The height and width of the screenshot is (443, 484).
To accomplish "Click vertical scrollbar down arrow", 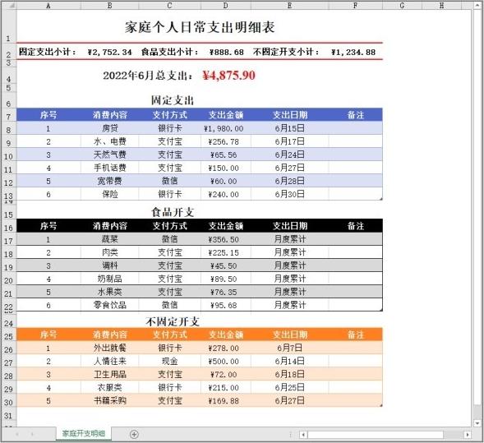I will [477, 423].
